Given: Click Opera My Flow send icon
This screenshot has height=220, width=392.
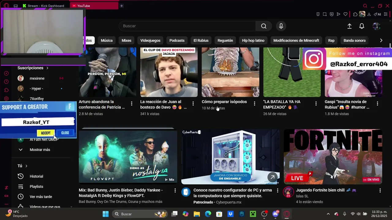Looking at the screenshot, I should (x=338, y=14).
